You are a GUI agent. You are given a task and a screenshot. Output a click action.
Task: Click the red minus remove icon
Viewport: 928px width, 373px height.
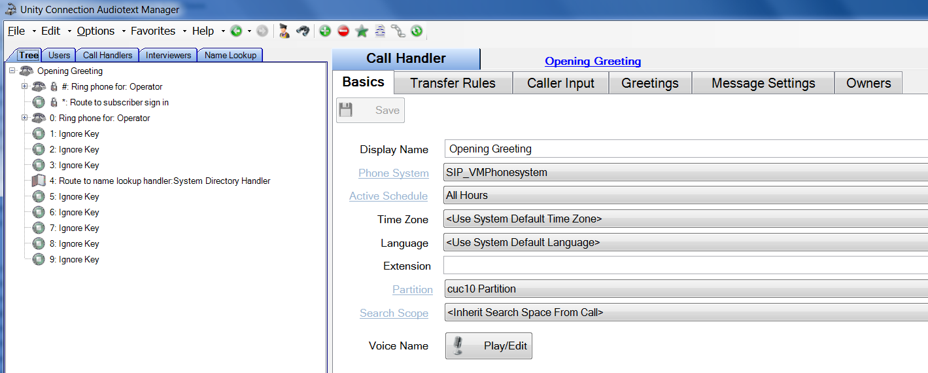(x=343, y=31)
